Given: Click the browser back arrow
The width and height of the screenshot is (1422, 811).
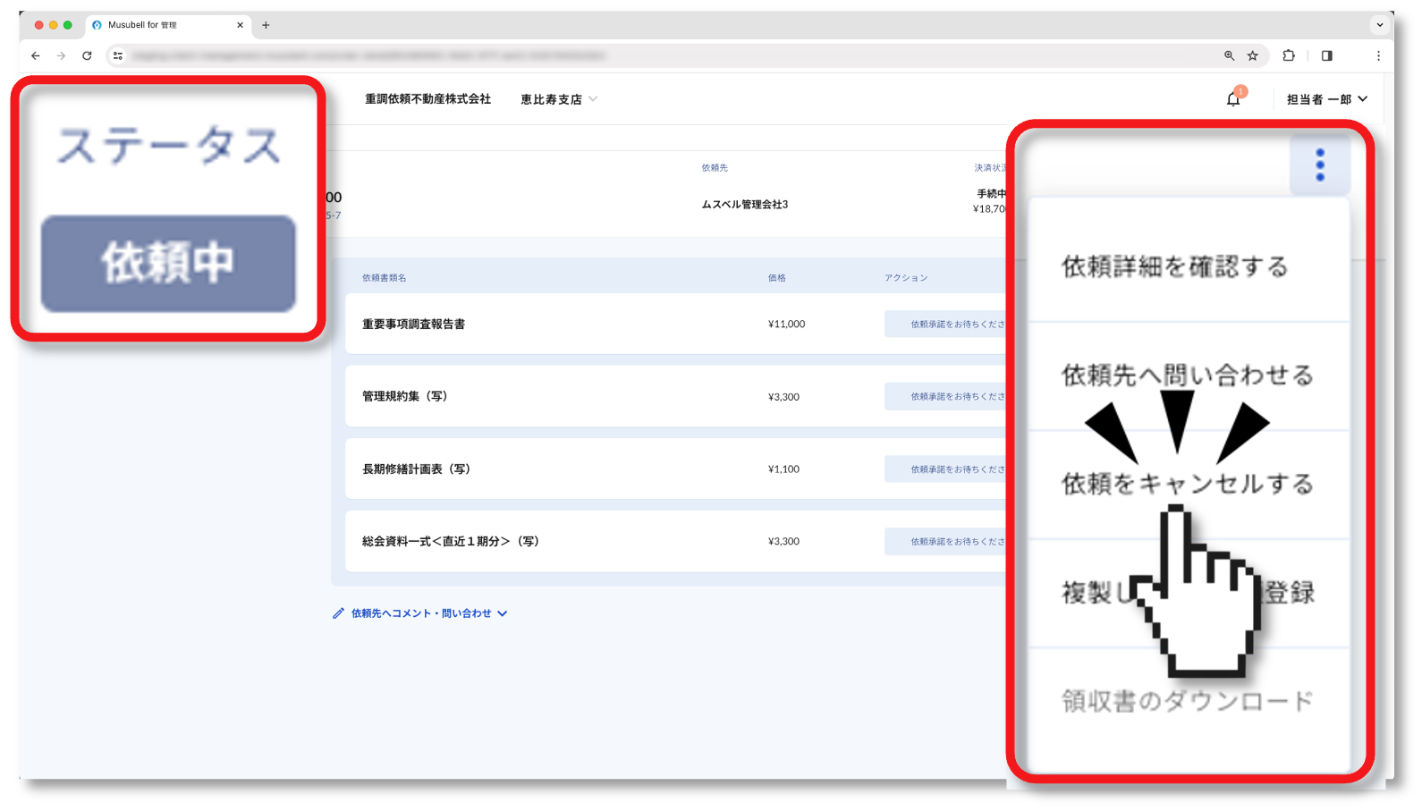Looking at the screenshot, I should click(x=36, y=55).
